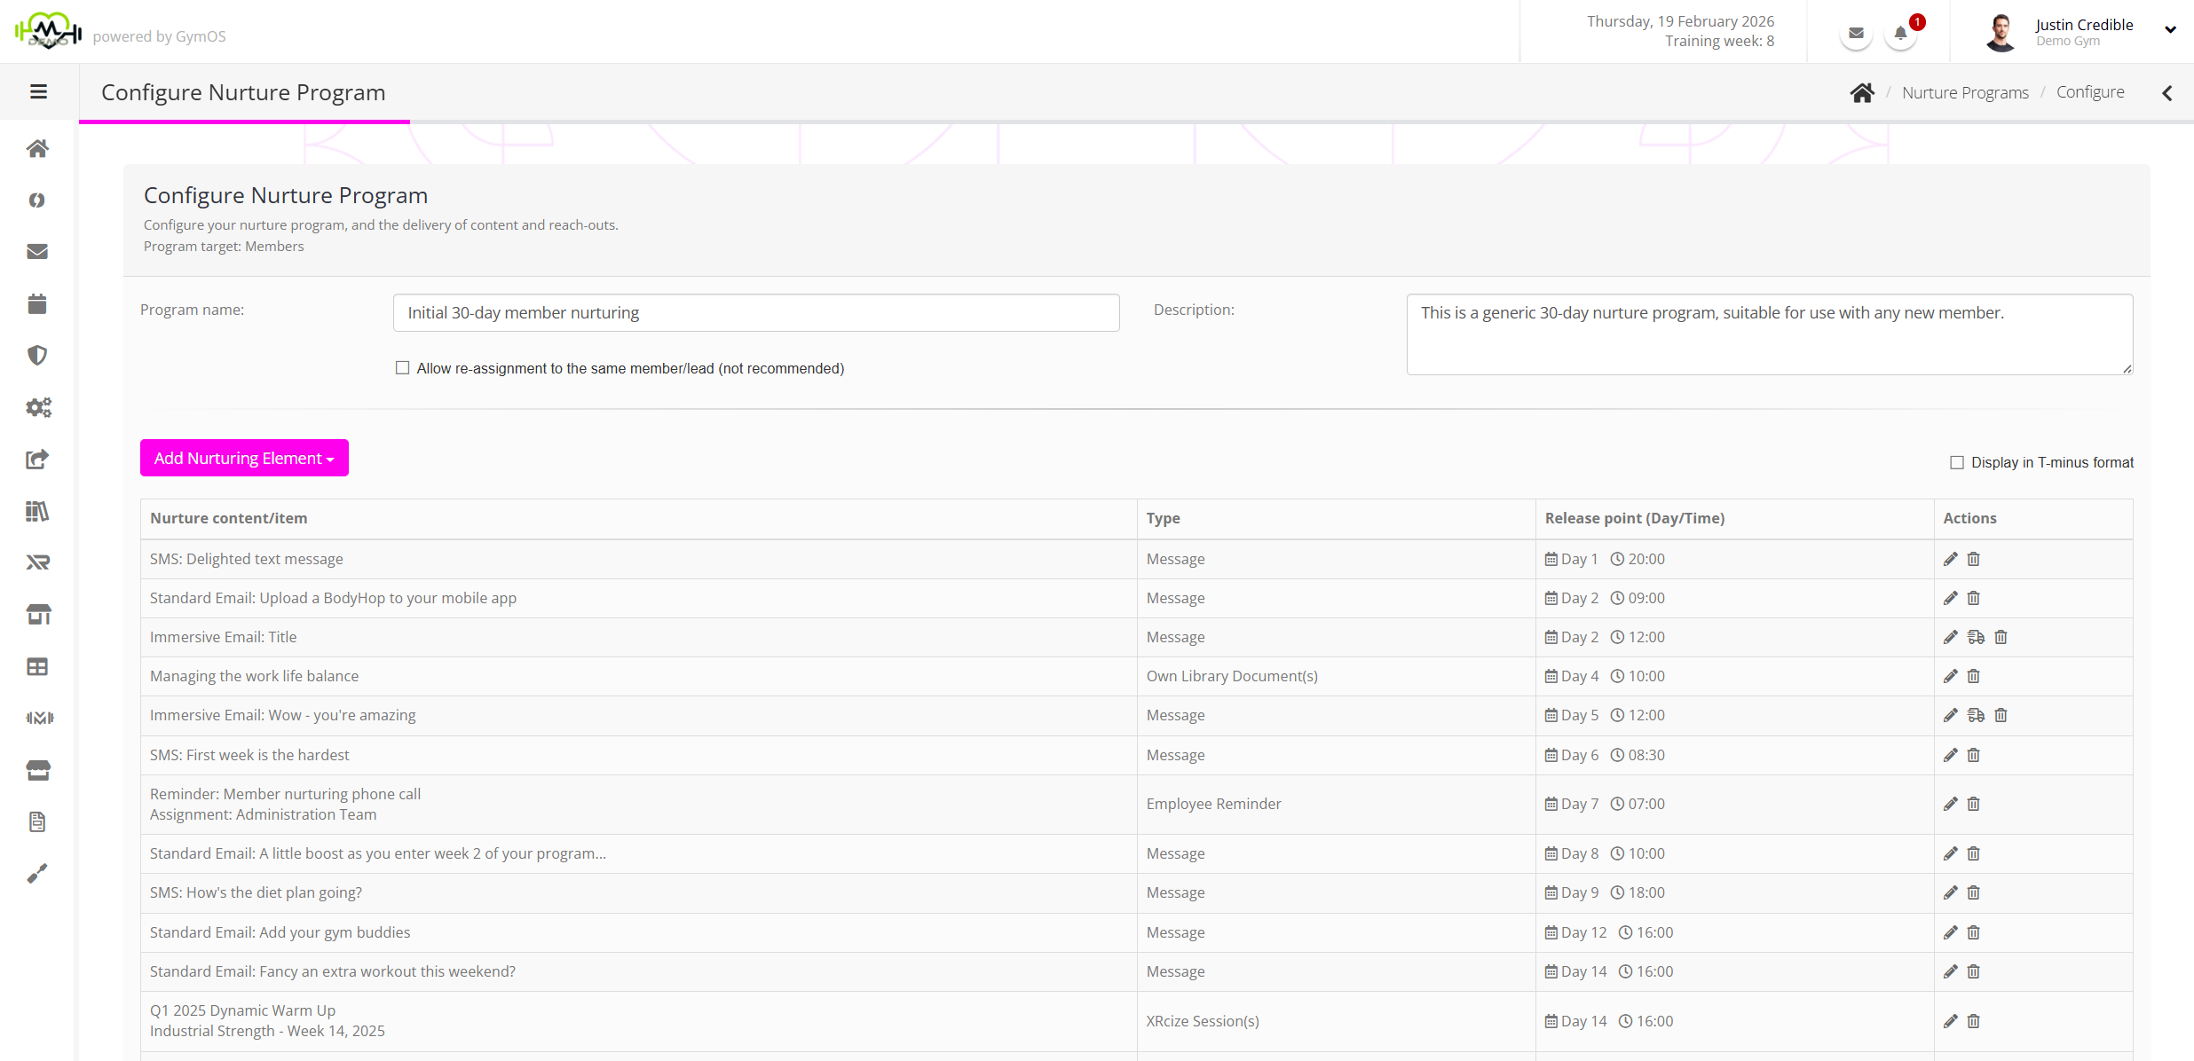This screenshot has height=1061, width=2194.
Task: Click the shield icon in sidebar
Action: click(x=37, y=356)
